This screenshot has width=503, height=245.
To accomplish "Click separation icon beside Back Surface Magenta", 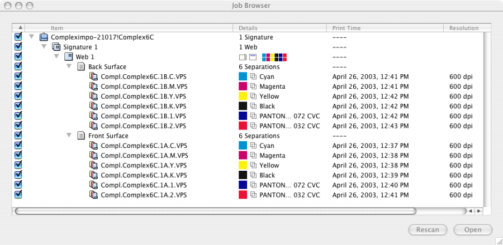I will [253, 87].
